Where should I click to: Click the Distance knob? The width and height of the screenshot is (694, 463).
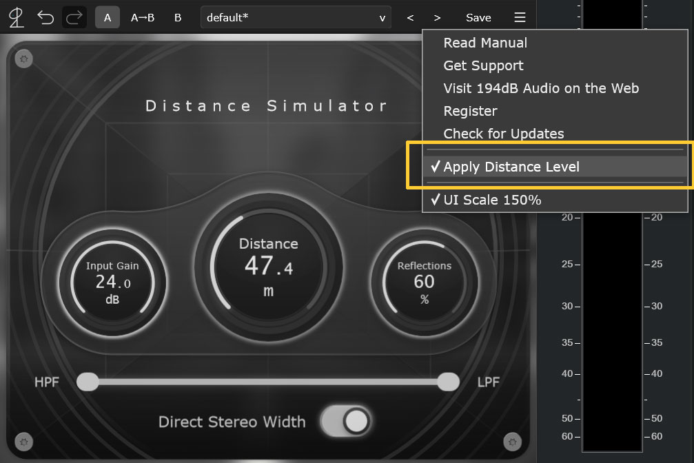[x=268, y=267]
